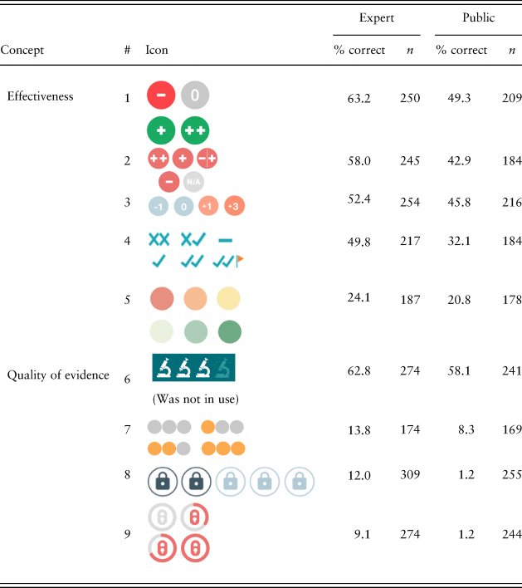Click the red minus circle icon in row 1
522x588 pixels.
[x=161, y=96]
